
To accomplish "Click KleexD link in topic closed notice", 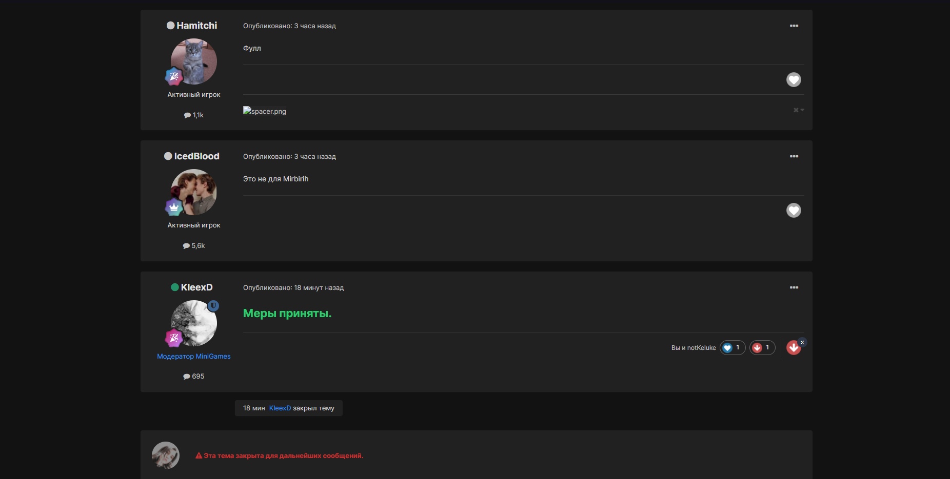I will tap(280, 408).
